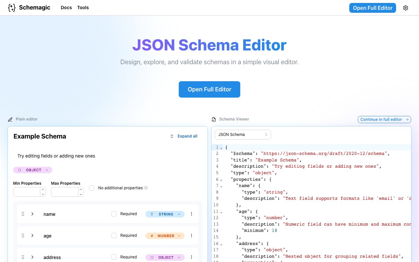Screen dimensions: 419x262
Task: Open the OBJECT type dropdown for address
Action: [165, 257]
